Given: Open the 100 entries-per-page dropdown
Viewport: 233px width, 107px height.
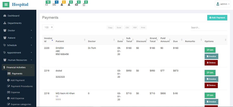Looking at the screenshot, I should (x=48, y=27).
